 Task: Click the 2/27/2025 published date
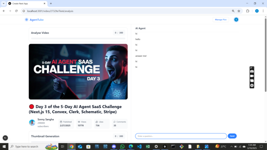65,126
